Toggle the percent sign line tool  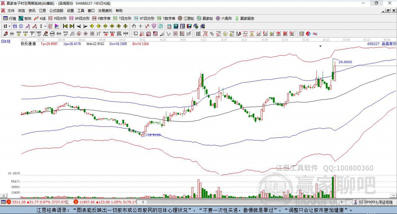pos(212,34)
